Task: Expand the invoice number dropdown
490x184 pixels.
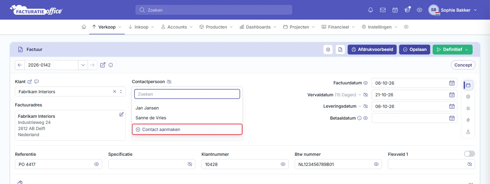Action: 83,65
